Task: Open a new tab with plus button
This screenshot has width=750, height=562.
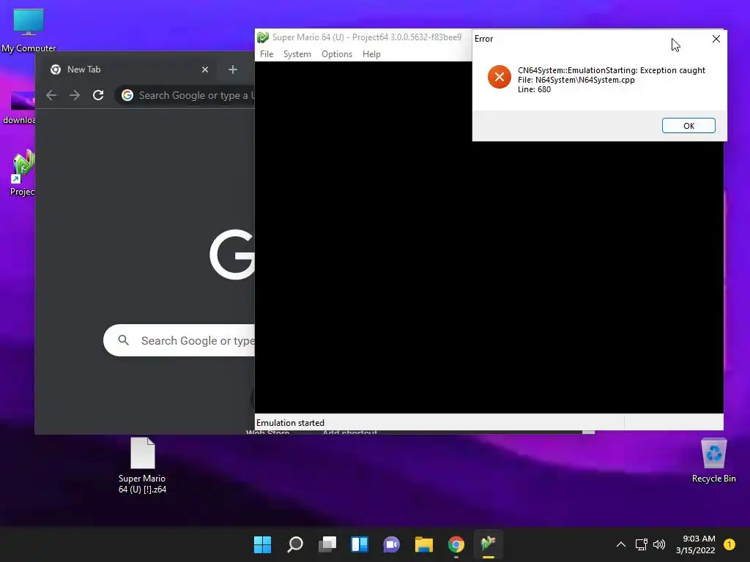Action: tap(232, 70)
